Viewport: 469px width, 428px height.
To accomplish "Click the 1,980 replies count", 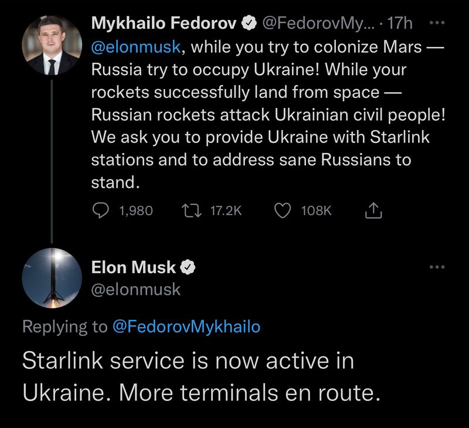I will click(x=135, y=210).
